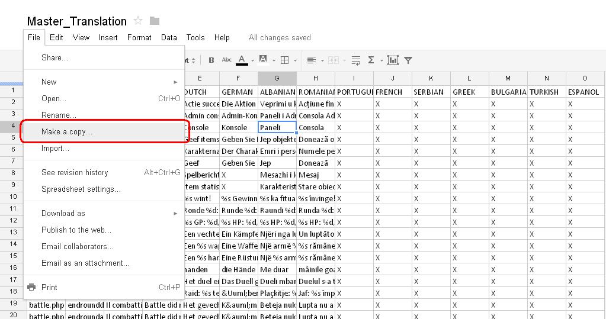Click the wrap text icon
The width and height of the screenshot is (606, 319).
click(355, 60)
